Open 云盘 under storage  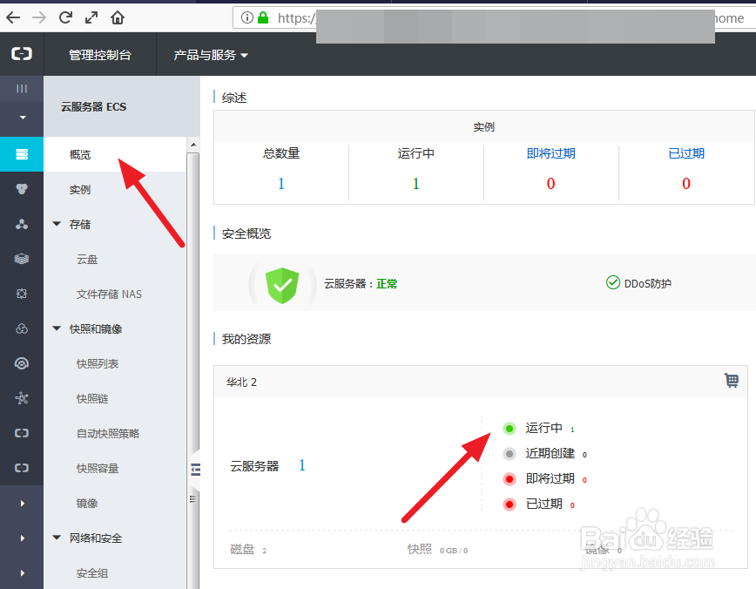[87, 259]
